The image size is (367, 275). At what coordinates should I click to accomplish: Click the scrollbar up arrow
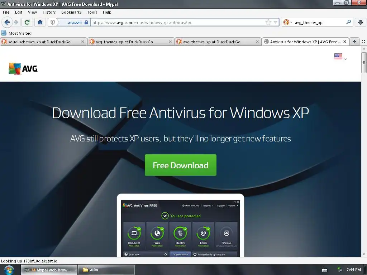point(364,49)
